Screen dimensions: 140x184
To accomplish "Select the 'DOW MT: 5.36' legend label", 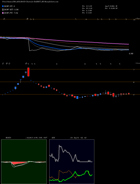I will point(11,9).
